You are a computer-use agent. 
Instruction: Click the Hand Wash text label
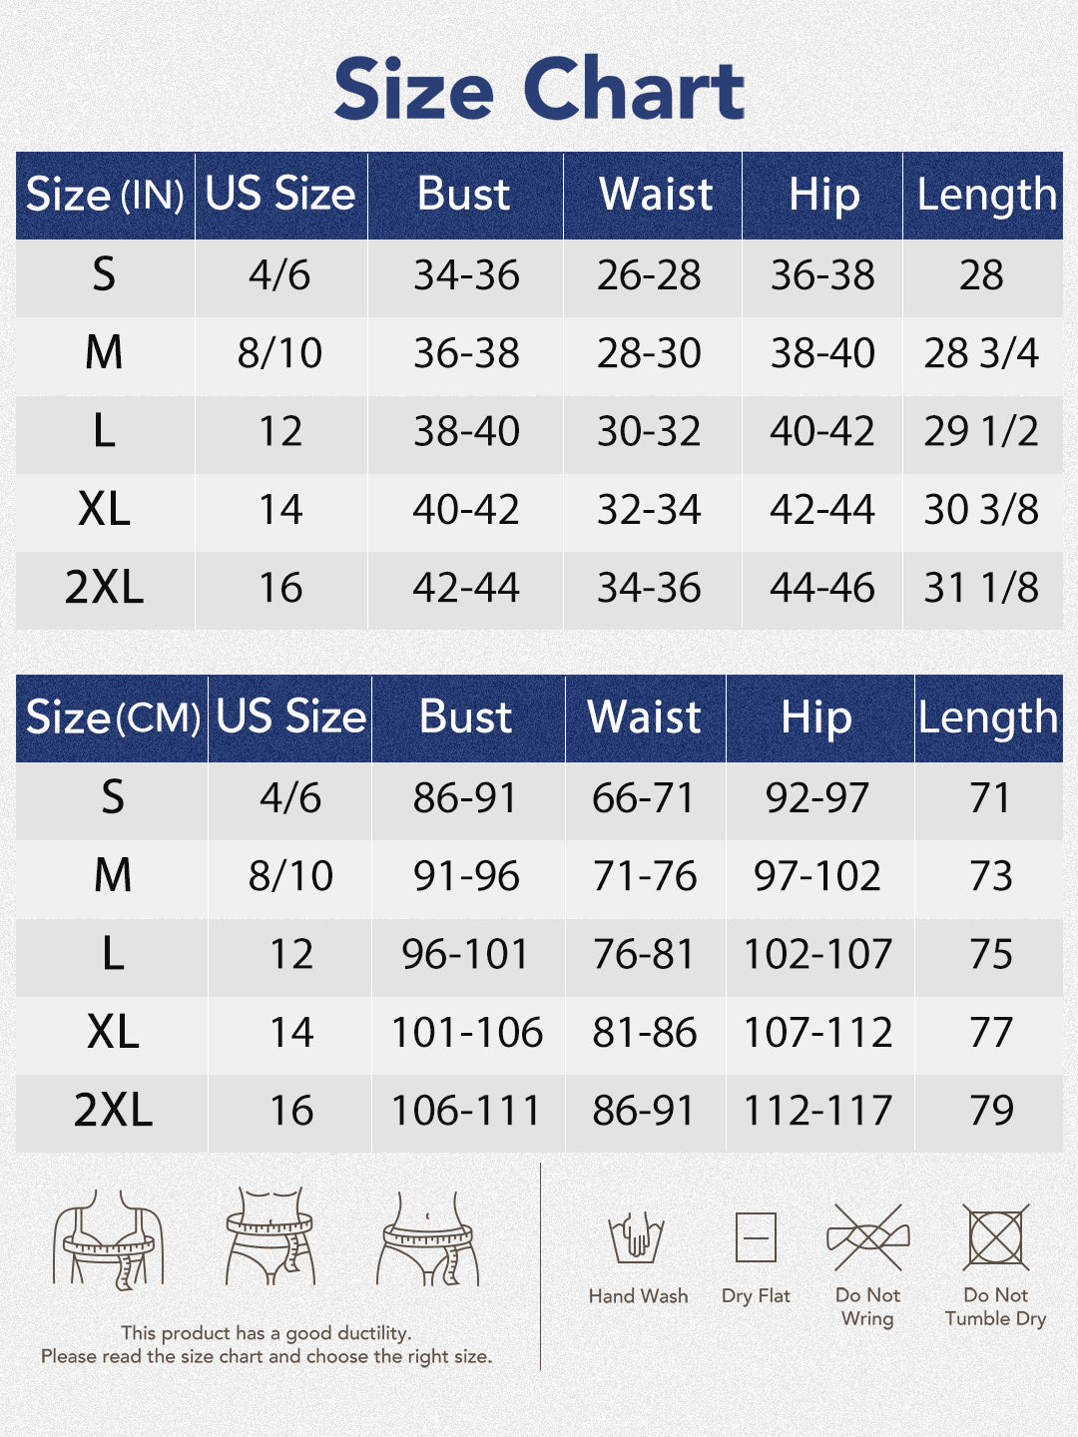[x=638, y=1296]
